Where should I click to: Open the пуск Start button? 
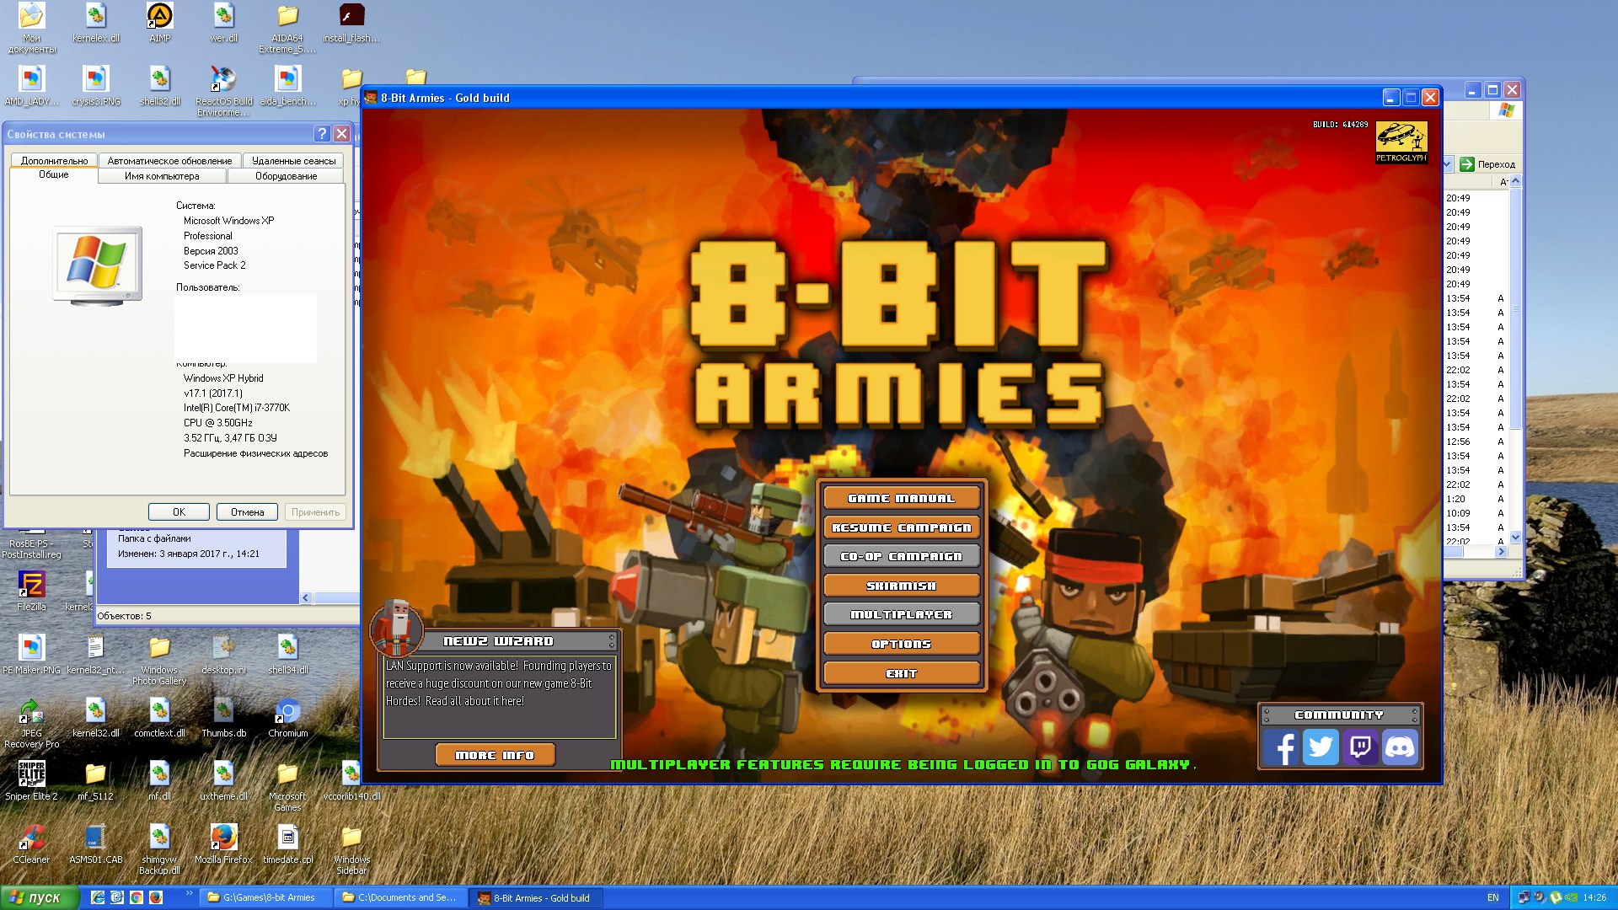point(40,897)
